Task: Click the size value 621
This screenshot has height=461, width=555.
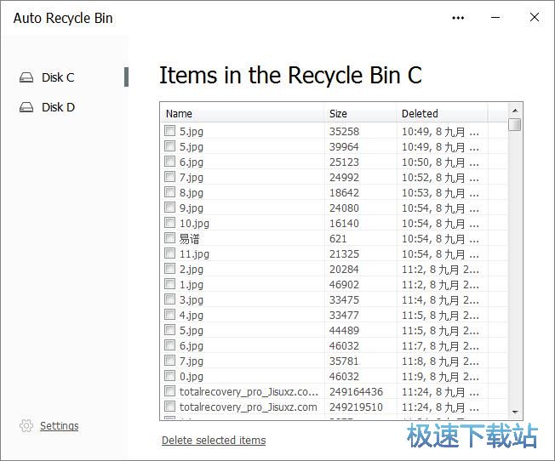Action: point(338,239)
